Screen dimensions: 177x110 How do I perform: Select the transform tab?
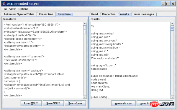coord(64,14)
